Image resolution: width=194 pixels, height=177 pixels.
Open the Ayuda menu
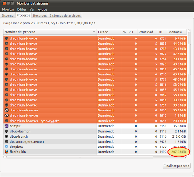click(42, 9)
